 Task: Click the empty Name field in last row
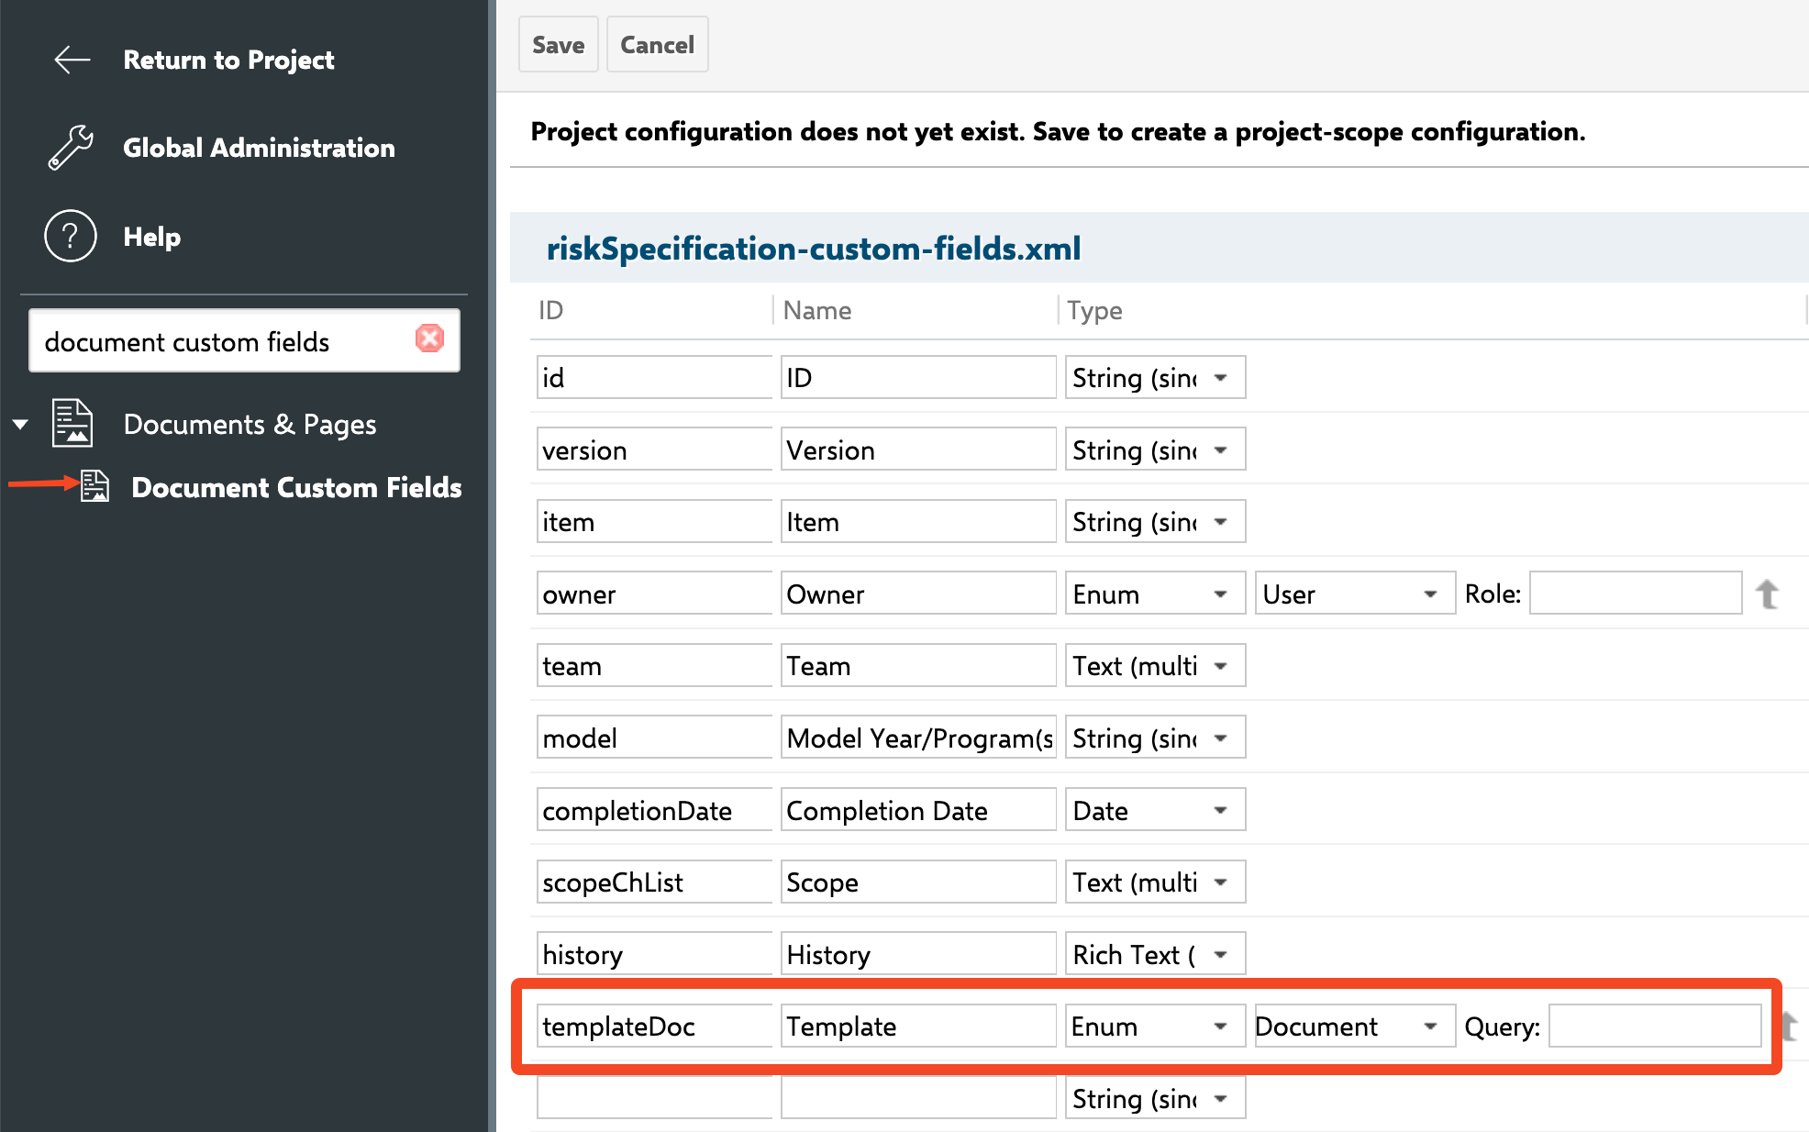point(918,1098)
